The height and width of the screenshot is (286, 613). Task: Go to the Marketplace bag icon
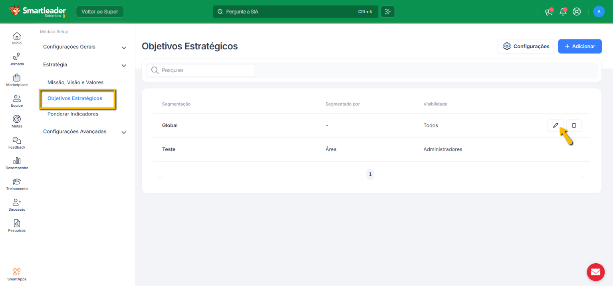17,78
